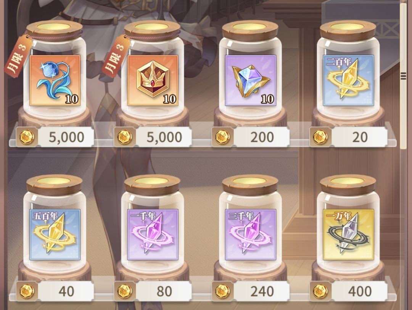The height and width of the screenshot is (310, 412).
Task: Select the 二百年 yellow crystal item
Action: (x=348, y=80)
